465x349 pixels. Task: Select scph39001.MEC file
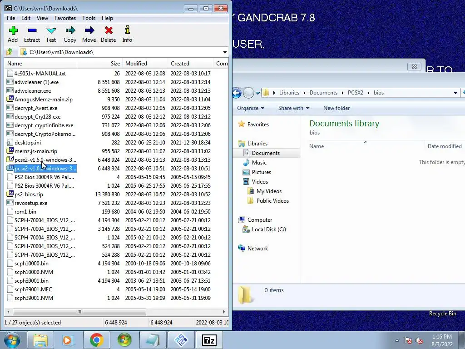pyautogui.click(x=33, y=289)
